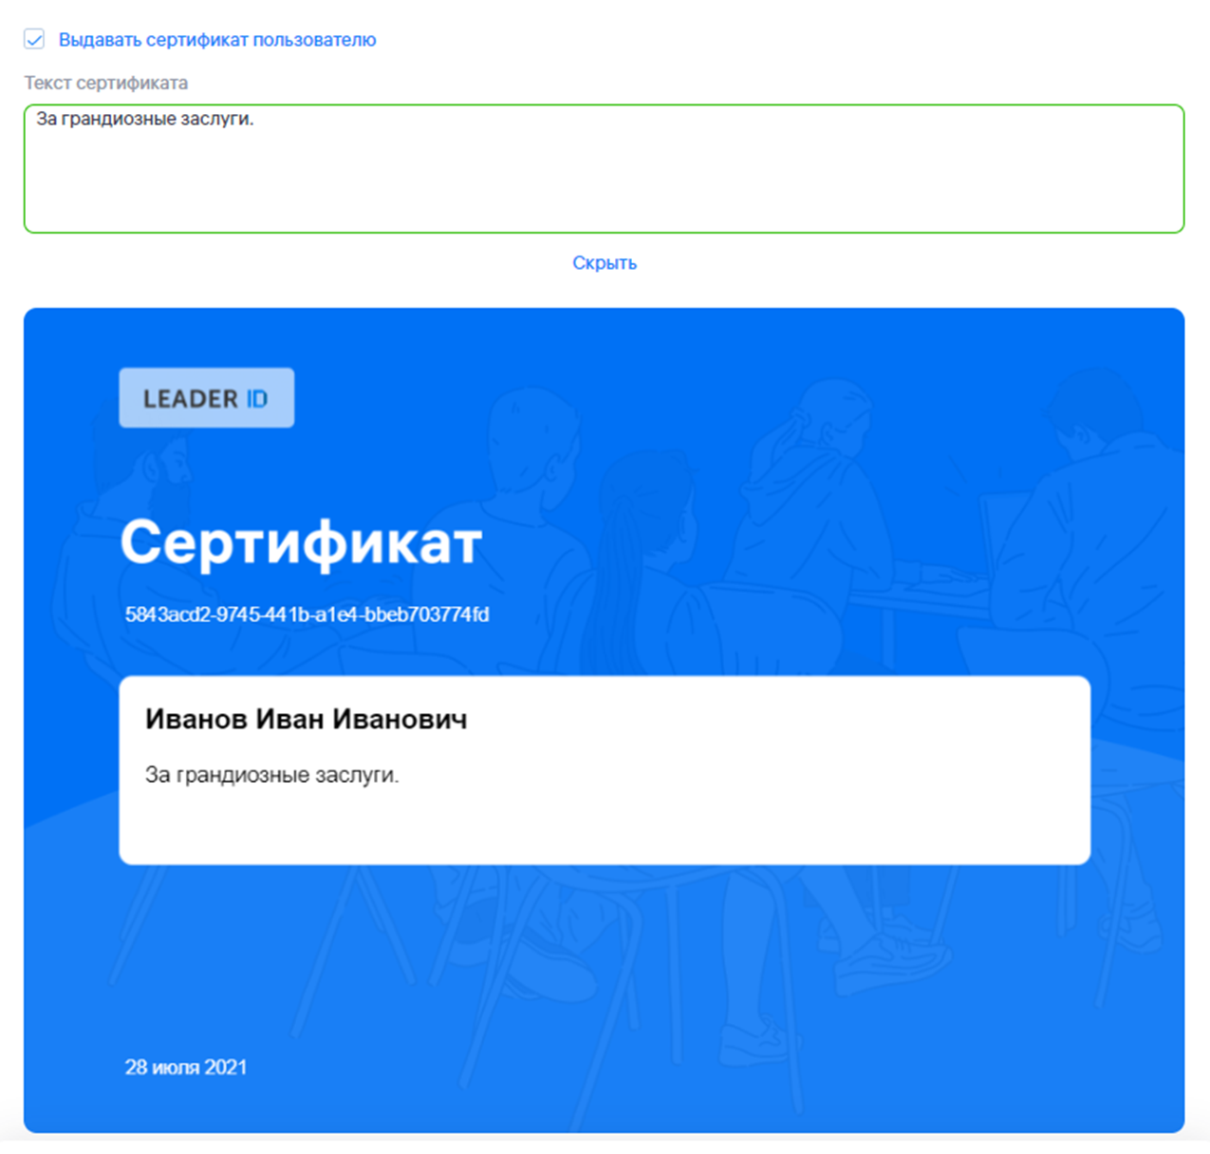Uncheck the 'Выдавать сертификат пользователю' checkbox
The width and height of the screenshot is (1210, 1154).
pyautogui.click(x=34, y=39)
